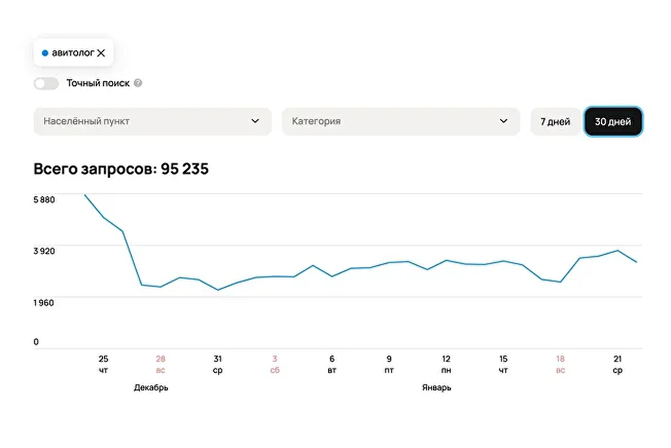Click the chevron on «Категория» filter
The image size is (671, 448).
(504, 121)
